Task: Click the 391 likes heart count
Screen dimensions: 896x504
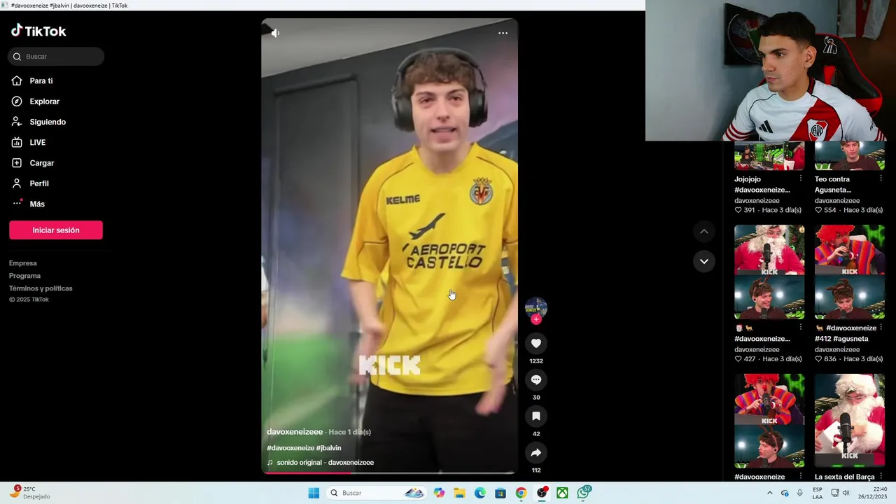Action: pyautogui.click(x=745, y=210)
